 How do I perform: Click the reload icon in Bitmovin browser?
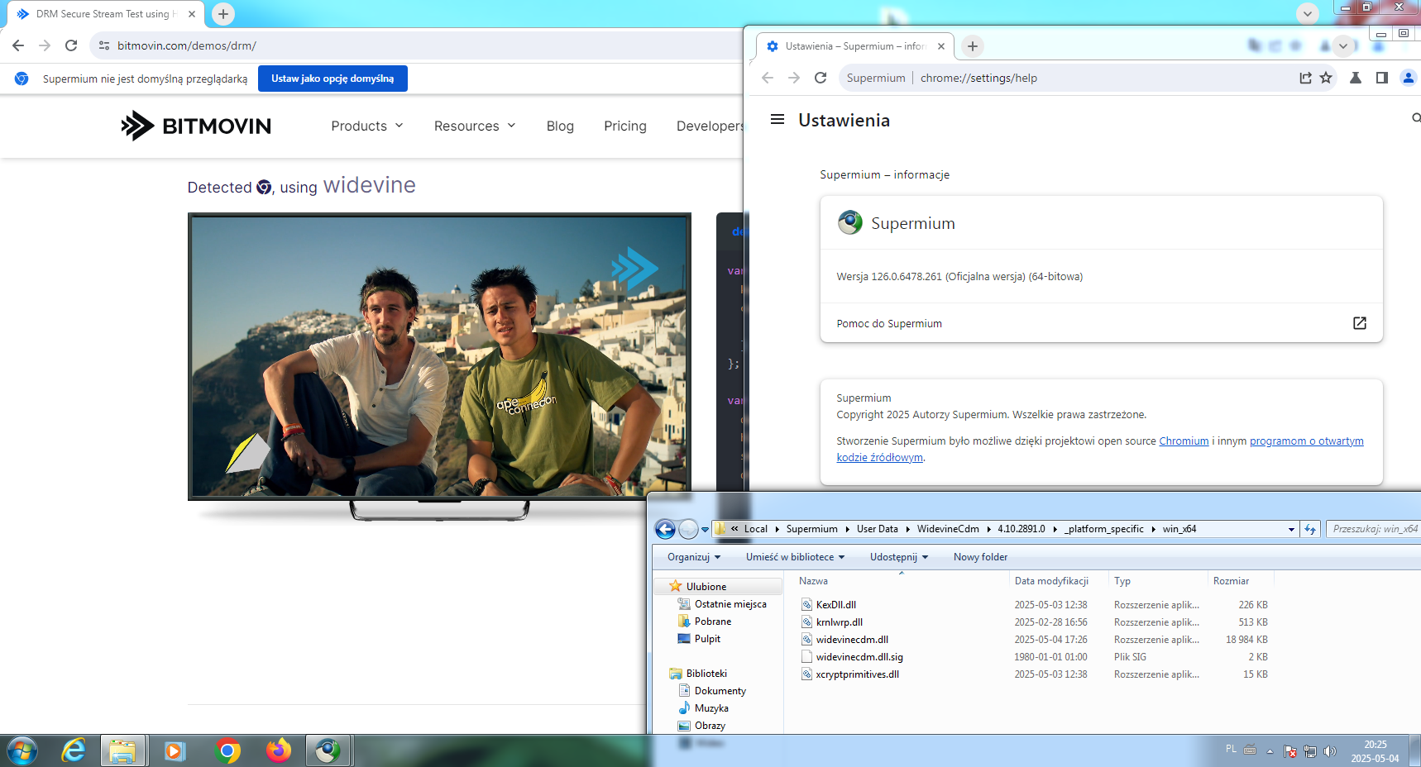point(71,45)
